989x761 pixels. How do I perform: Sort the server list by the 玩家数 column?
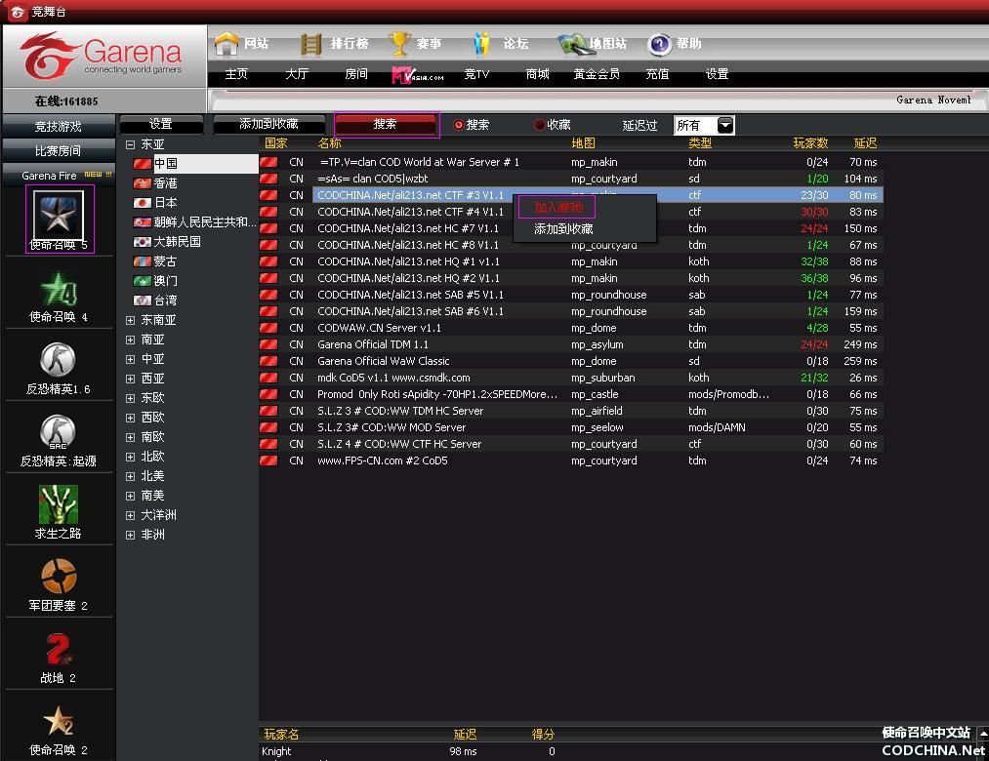[810, 143]
